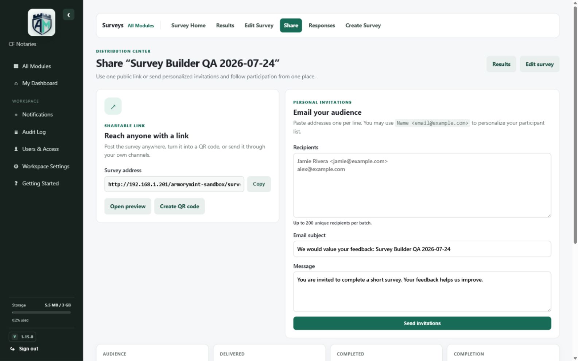
Task: Click the My Dashboard home icon
Action: point(16,83)
